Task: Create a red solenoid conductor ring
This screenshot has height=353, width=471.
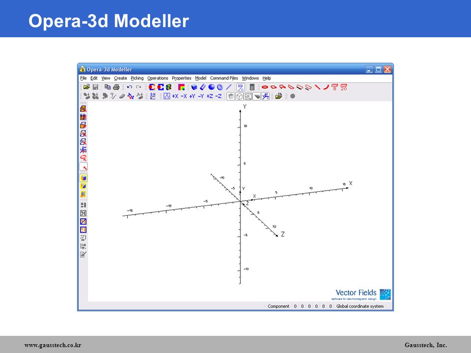Action: (264, 87)
